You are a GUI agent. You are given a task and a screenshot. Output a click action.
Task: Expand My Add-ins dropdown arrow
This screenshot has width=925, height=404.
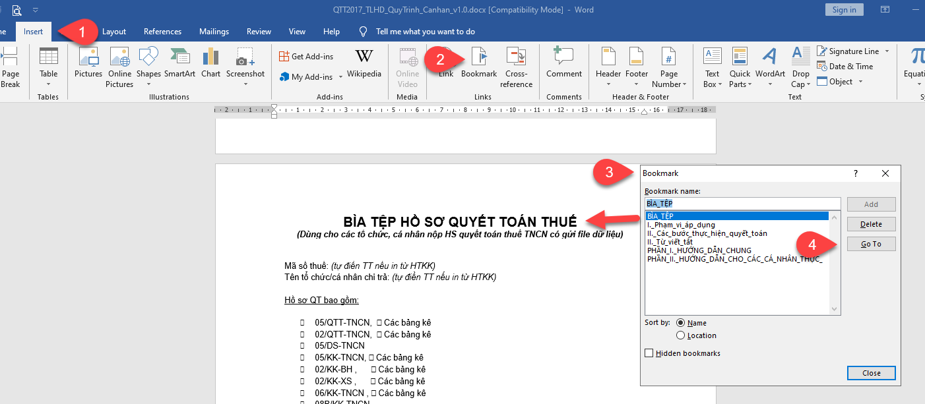click(x=340, y=77)
